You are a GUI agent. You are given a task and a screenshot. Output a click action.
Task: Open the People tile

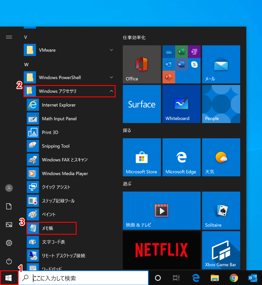(221, 104)
